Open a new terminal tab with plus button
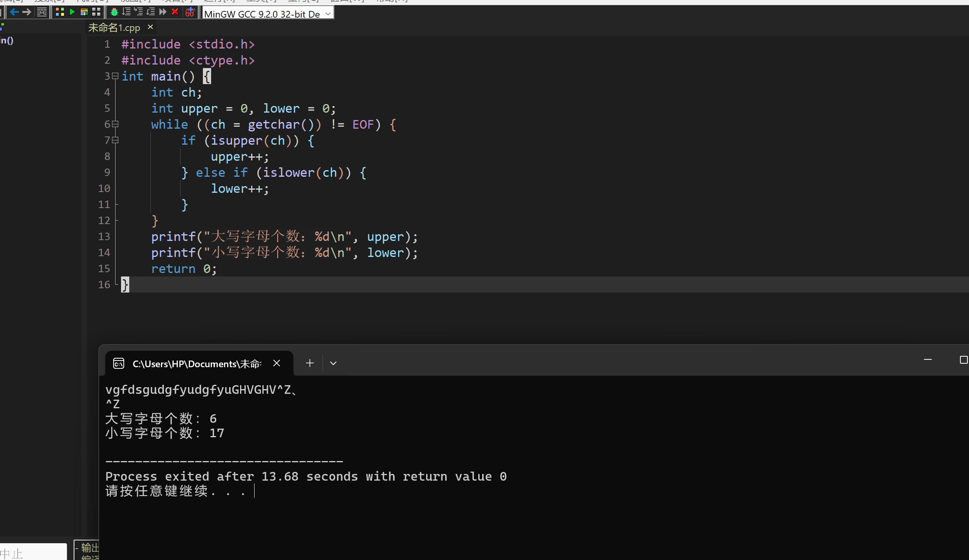This screenshot has width=969, height=560. pyautogui.click(x=310, y=363)
